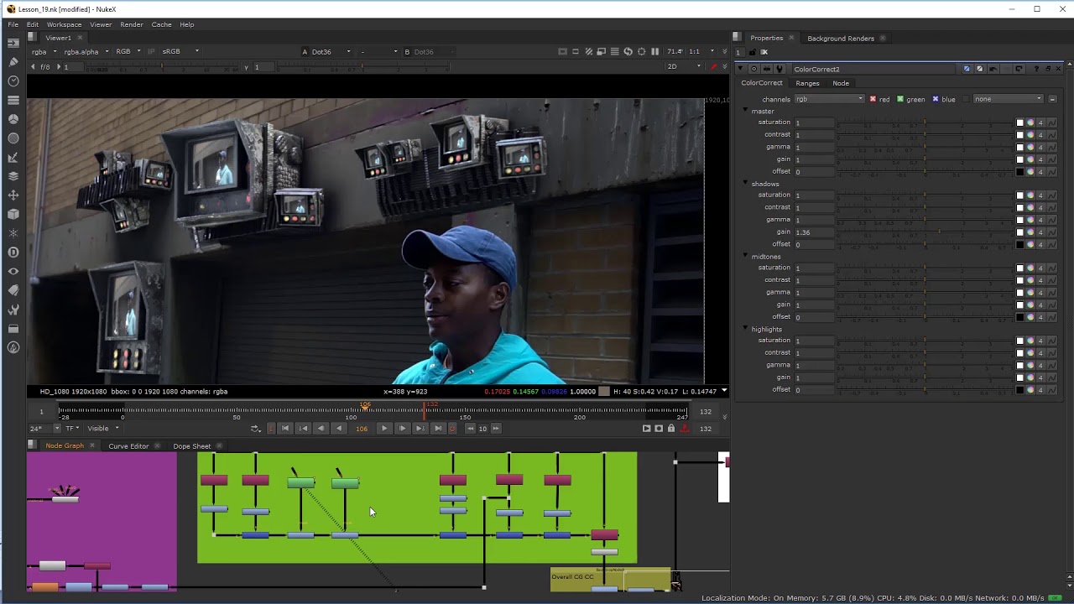Click the play backward button
Viewport: 1074px width, 604px height.
(x=339, y=428)
